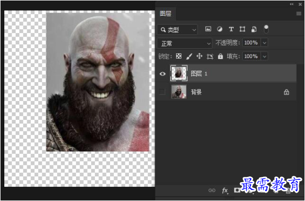Prevent artboard auto-nesting lock icon
Viewport: 305px width, 201px height.
point(210,57)
